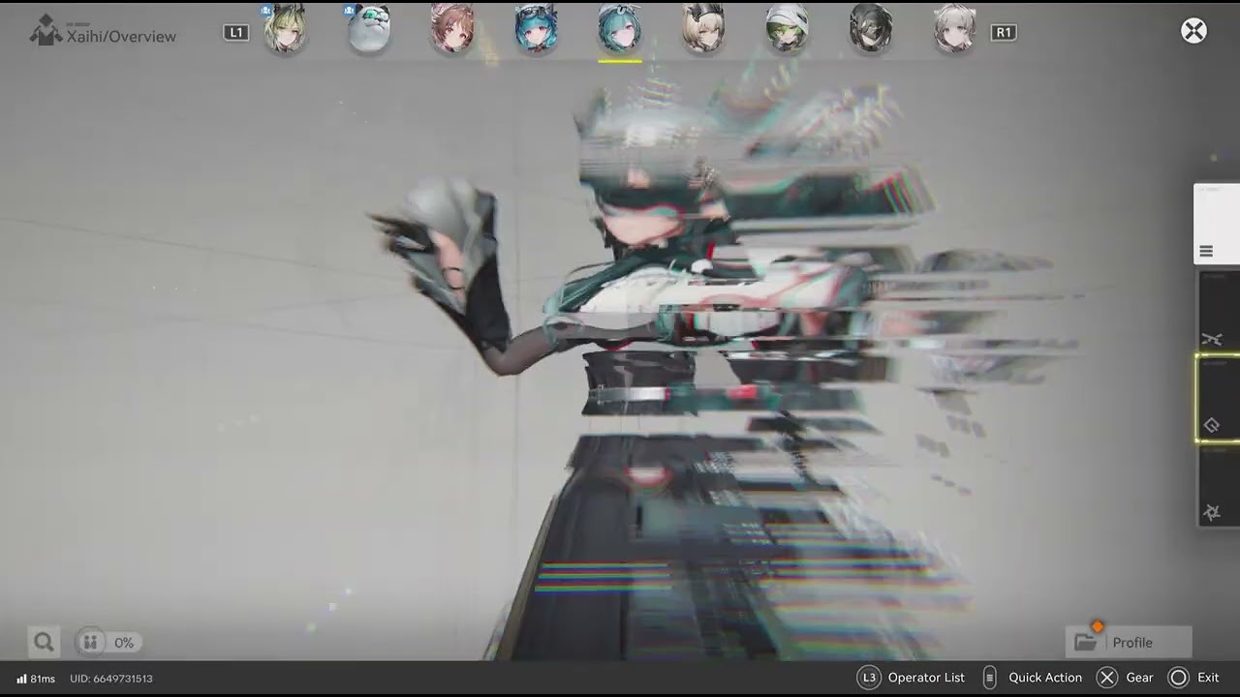
Task: Open the Operator List
Action: tap(926, 678)
